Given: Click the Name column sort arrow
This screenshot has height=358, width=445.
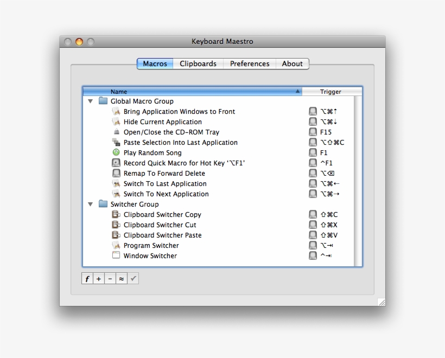Looking at the screenshot, I should [x=297, y=91].
